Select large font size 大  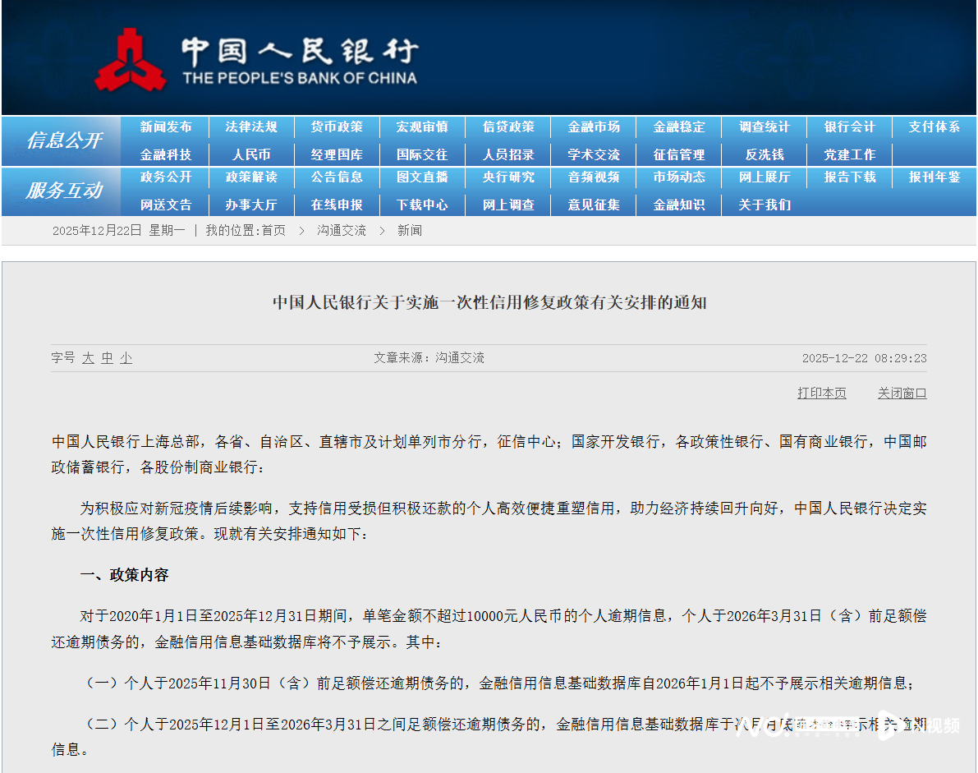tap(88, 358)
